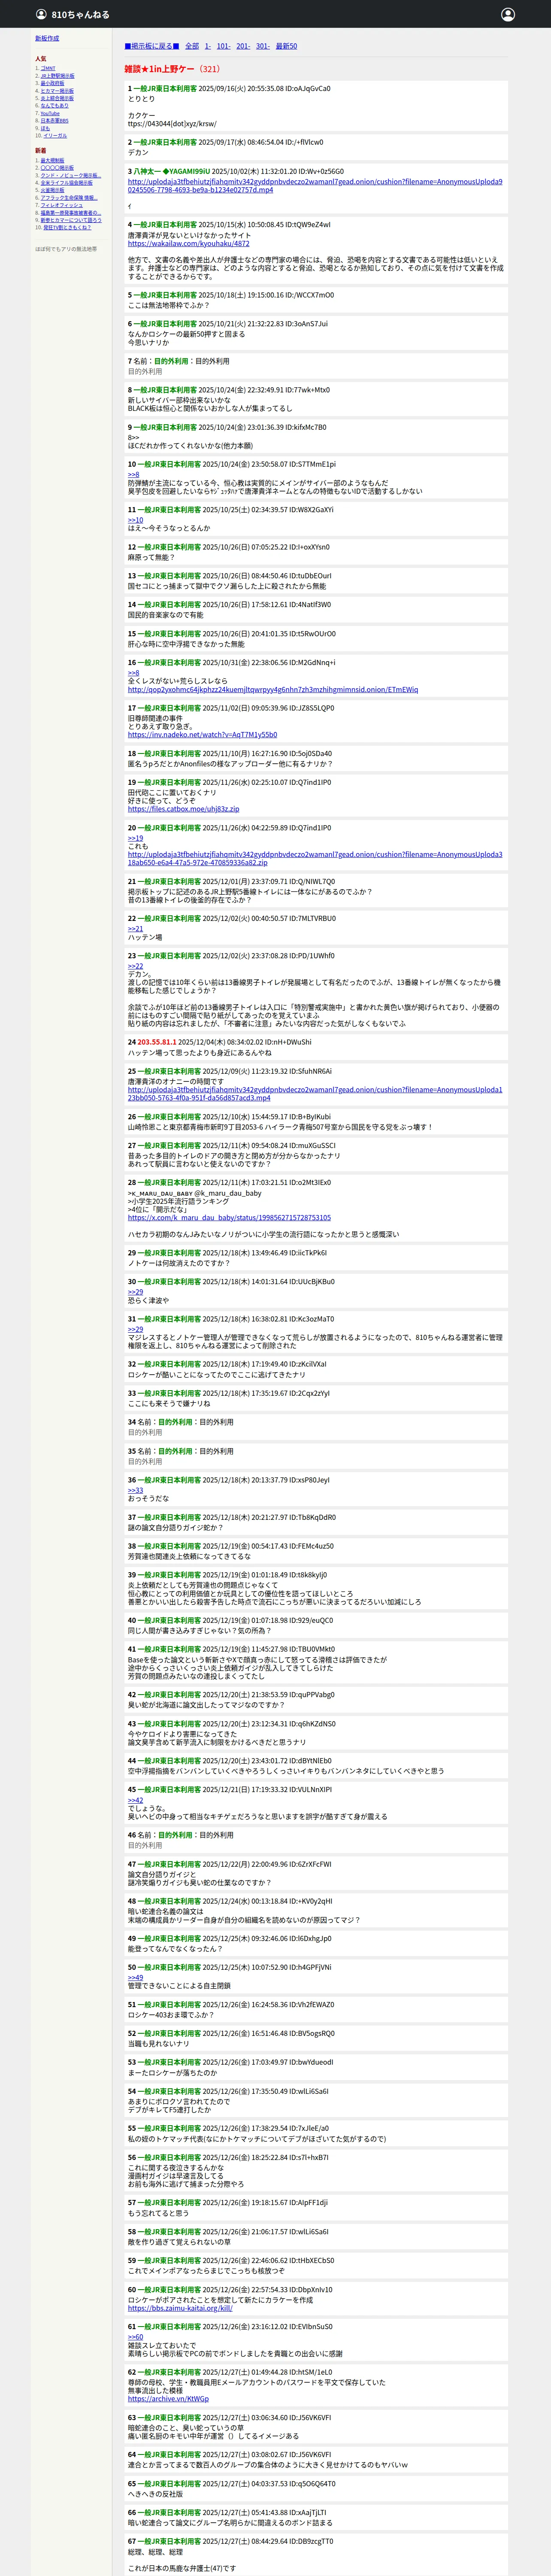This screenshot has height=2576, width=551.
Task: Go to the JR上野駅掲示板 board
Action: click(57, 76)
